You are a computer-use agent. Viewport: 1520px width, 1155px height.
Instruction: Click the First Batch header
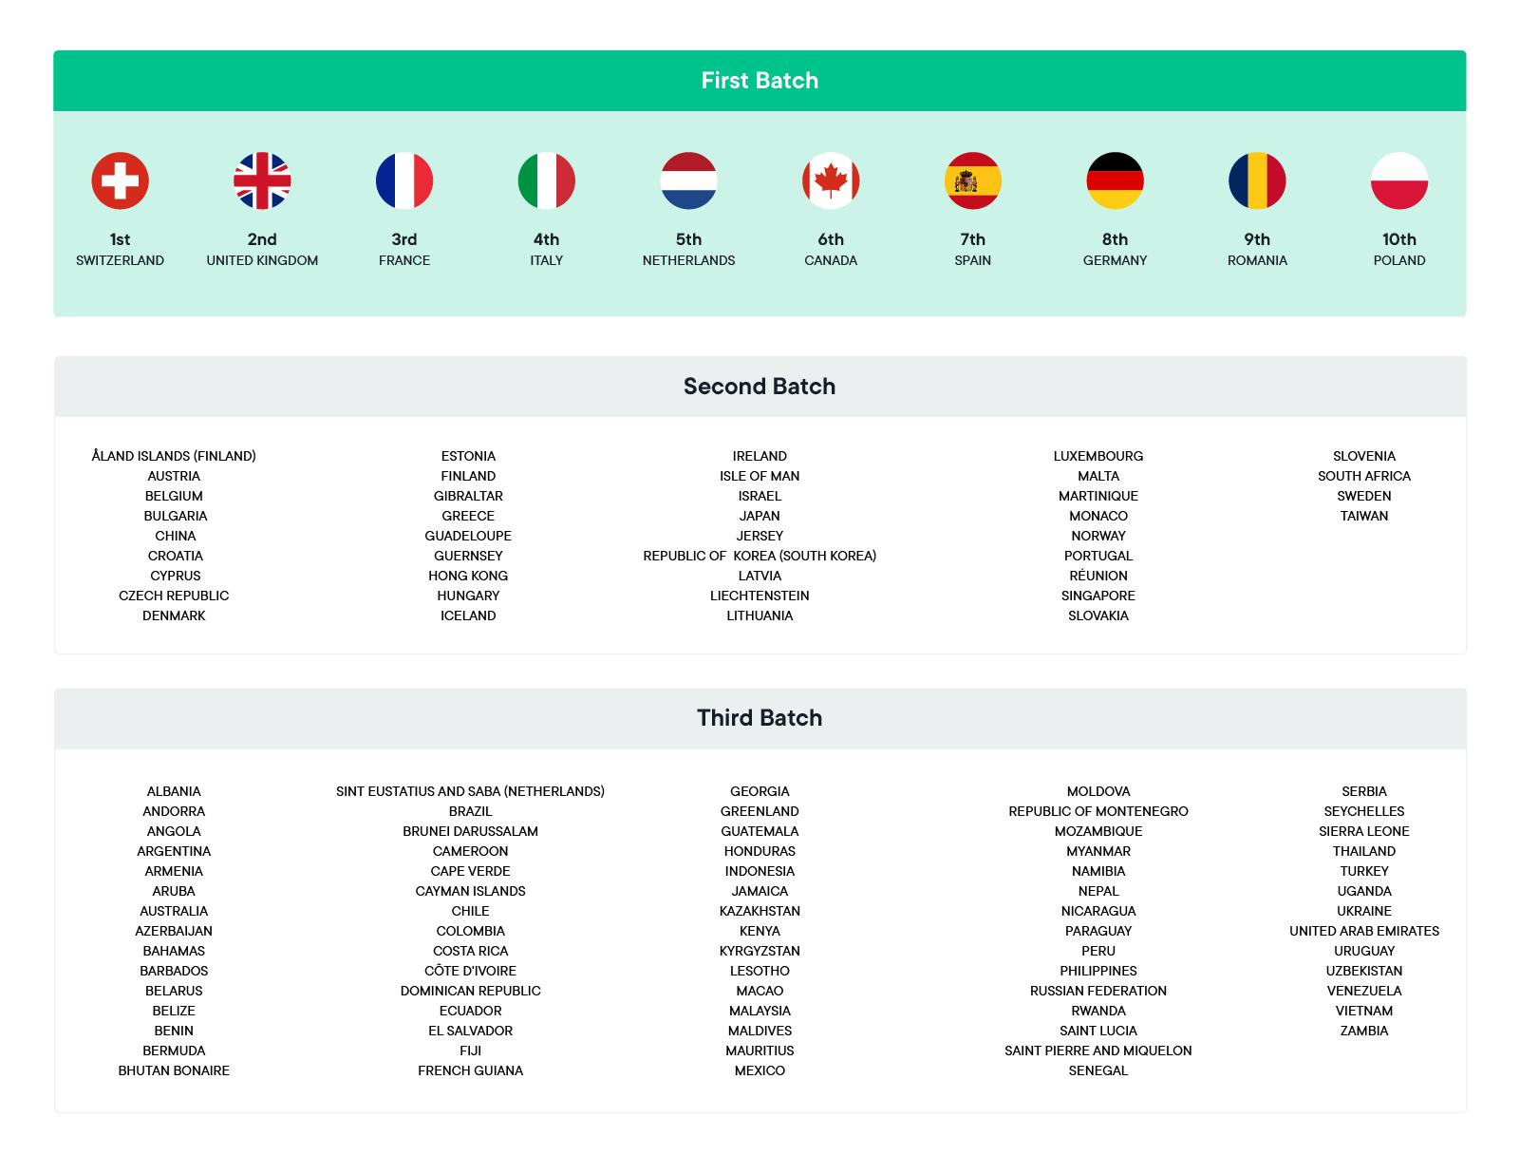(760, 81)
